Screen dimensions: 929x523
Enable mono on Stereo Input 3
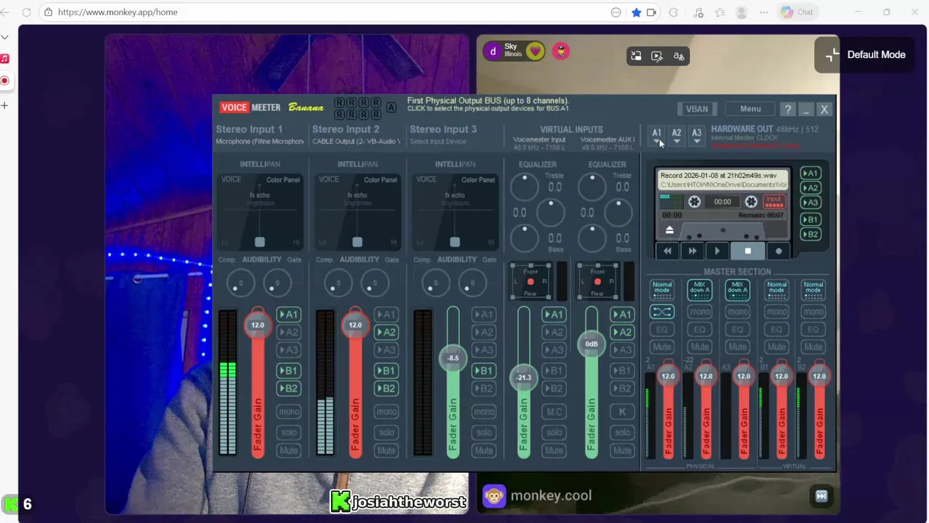click(484, 412)
